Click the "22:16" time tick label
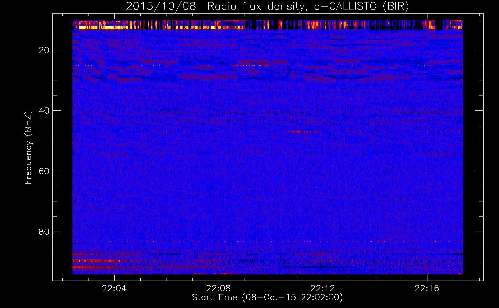The image size is (499, 308). tap(427, 289)
